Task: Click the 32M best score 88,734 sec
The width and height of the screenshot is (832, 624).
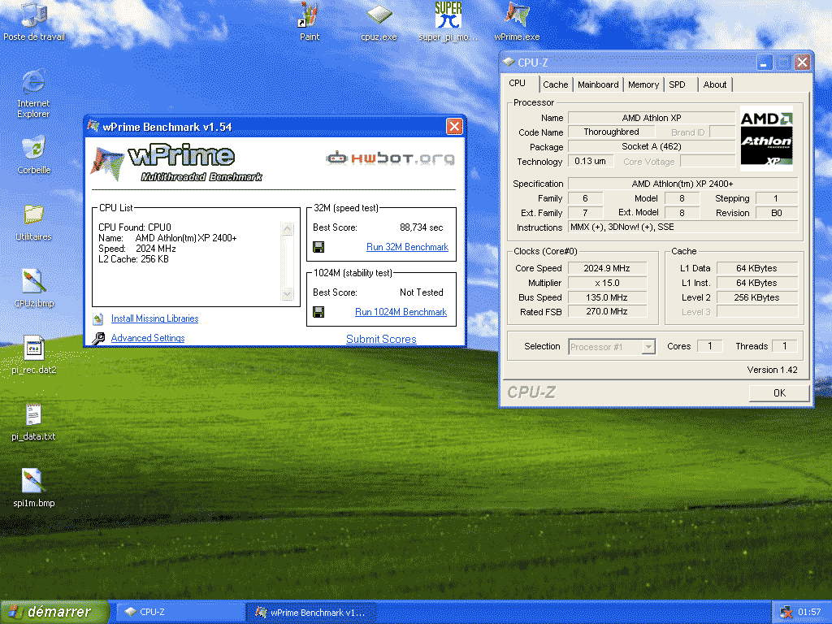Action: click(x=422, y=227)
